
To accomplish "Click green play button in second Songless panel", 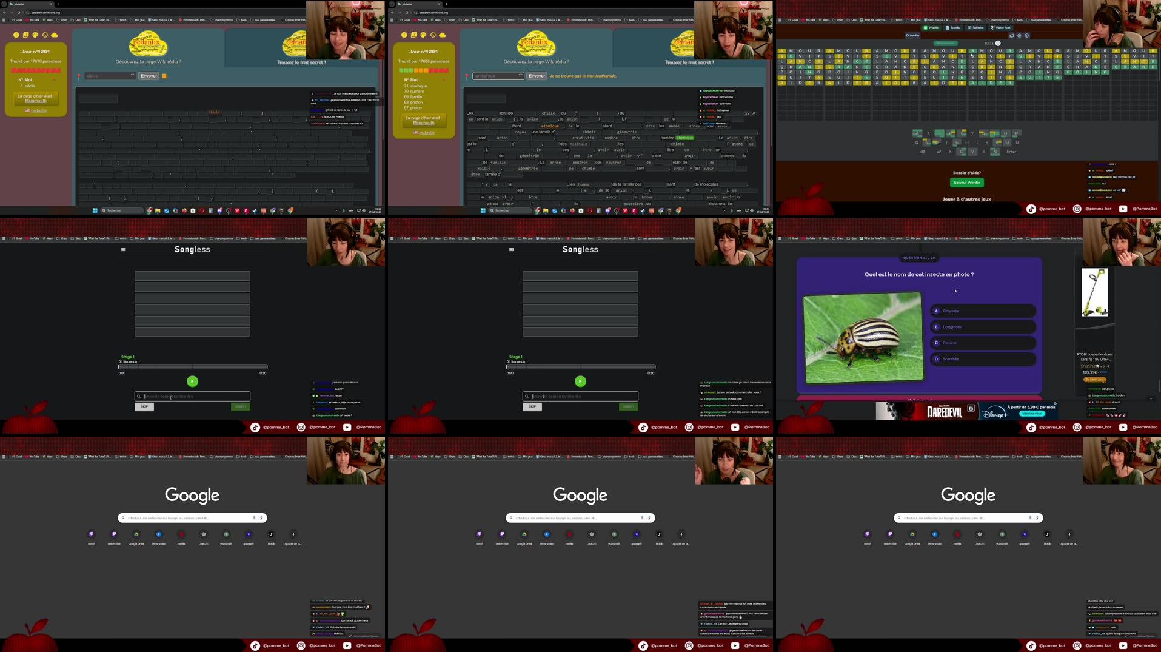I will pos(580,381).
